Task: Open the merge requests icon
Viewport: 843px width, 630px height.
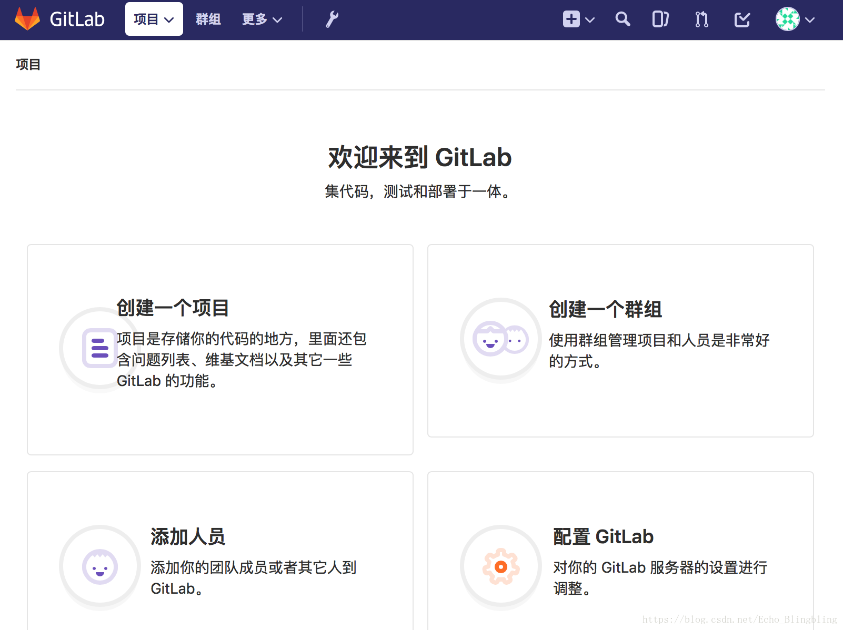Action: click(x=701, y=20)
